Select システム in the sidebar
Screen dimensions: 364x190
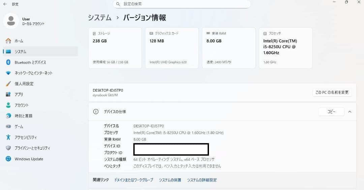pyautogui.click(x=40, y=52)
